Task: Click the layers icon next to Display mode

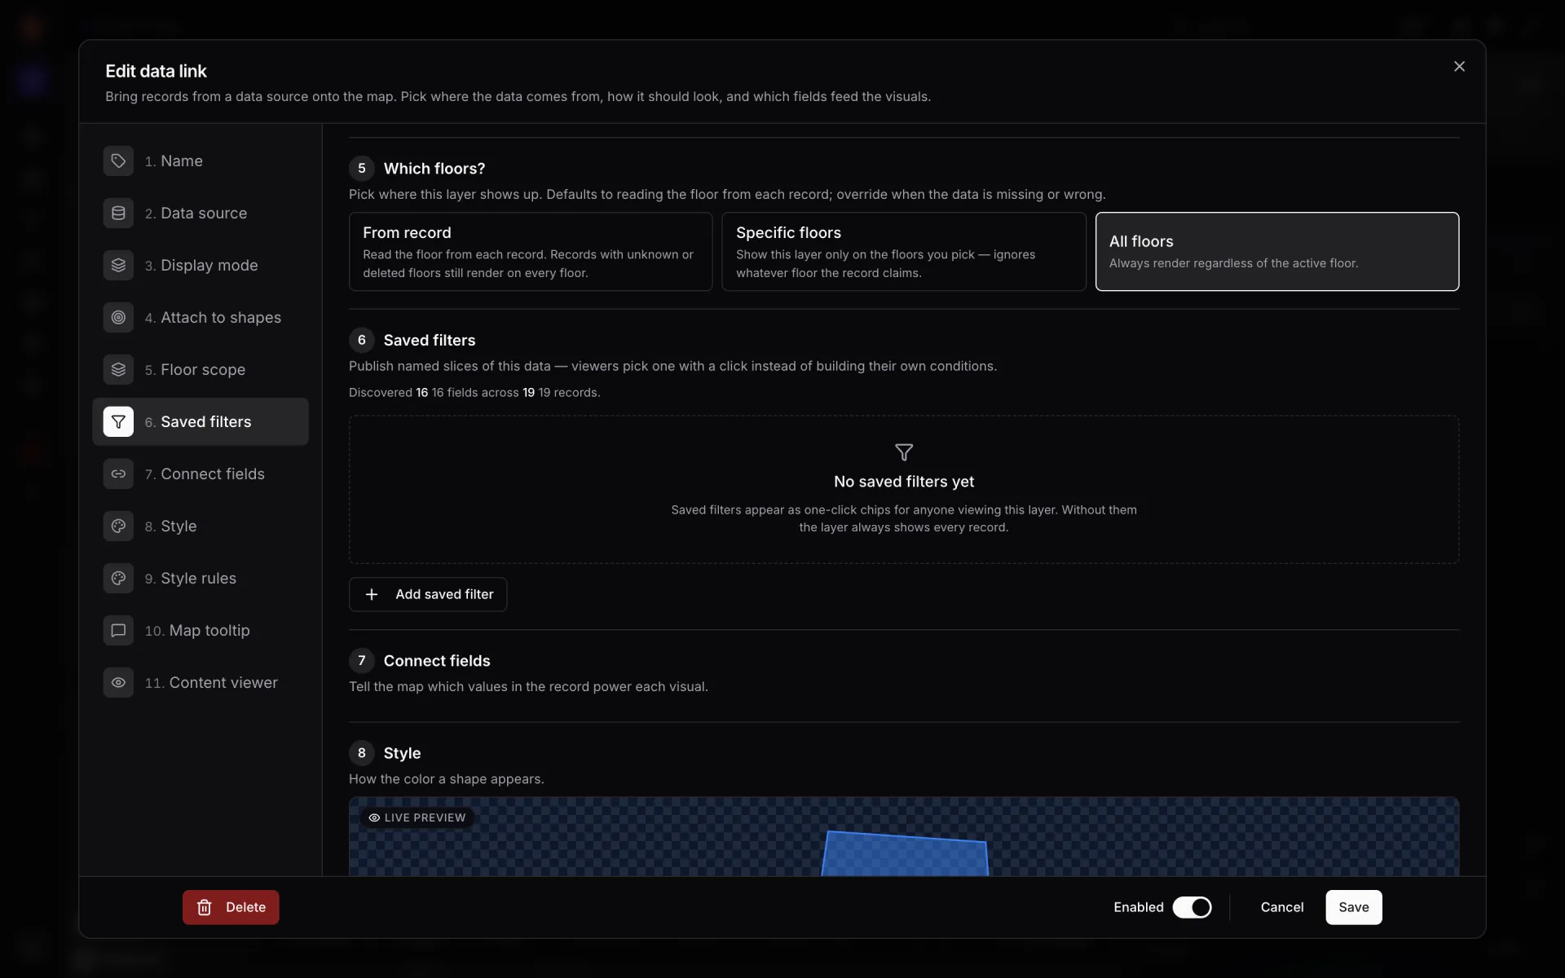Action: point(118,265)
